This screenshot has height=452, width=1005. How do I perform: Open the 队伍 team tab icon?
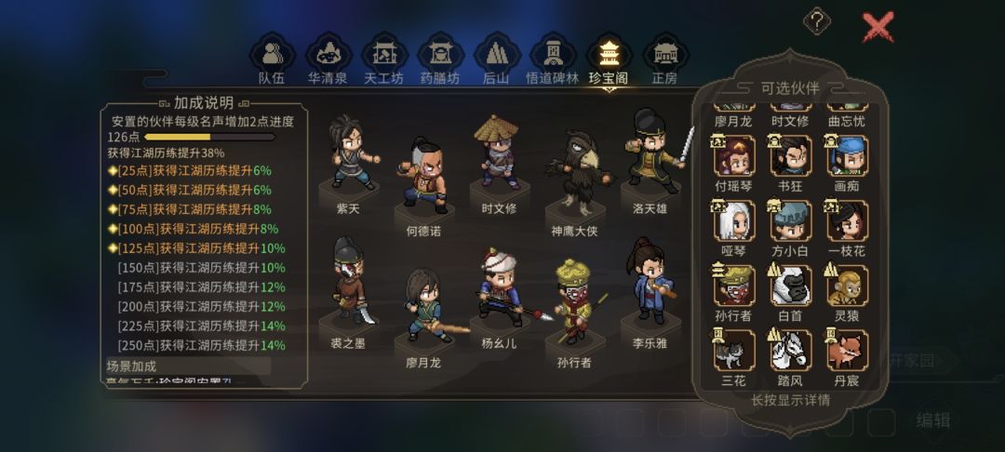(x=272, y=54)
